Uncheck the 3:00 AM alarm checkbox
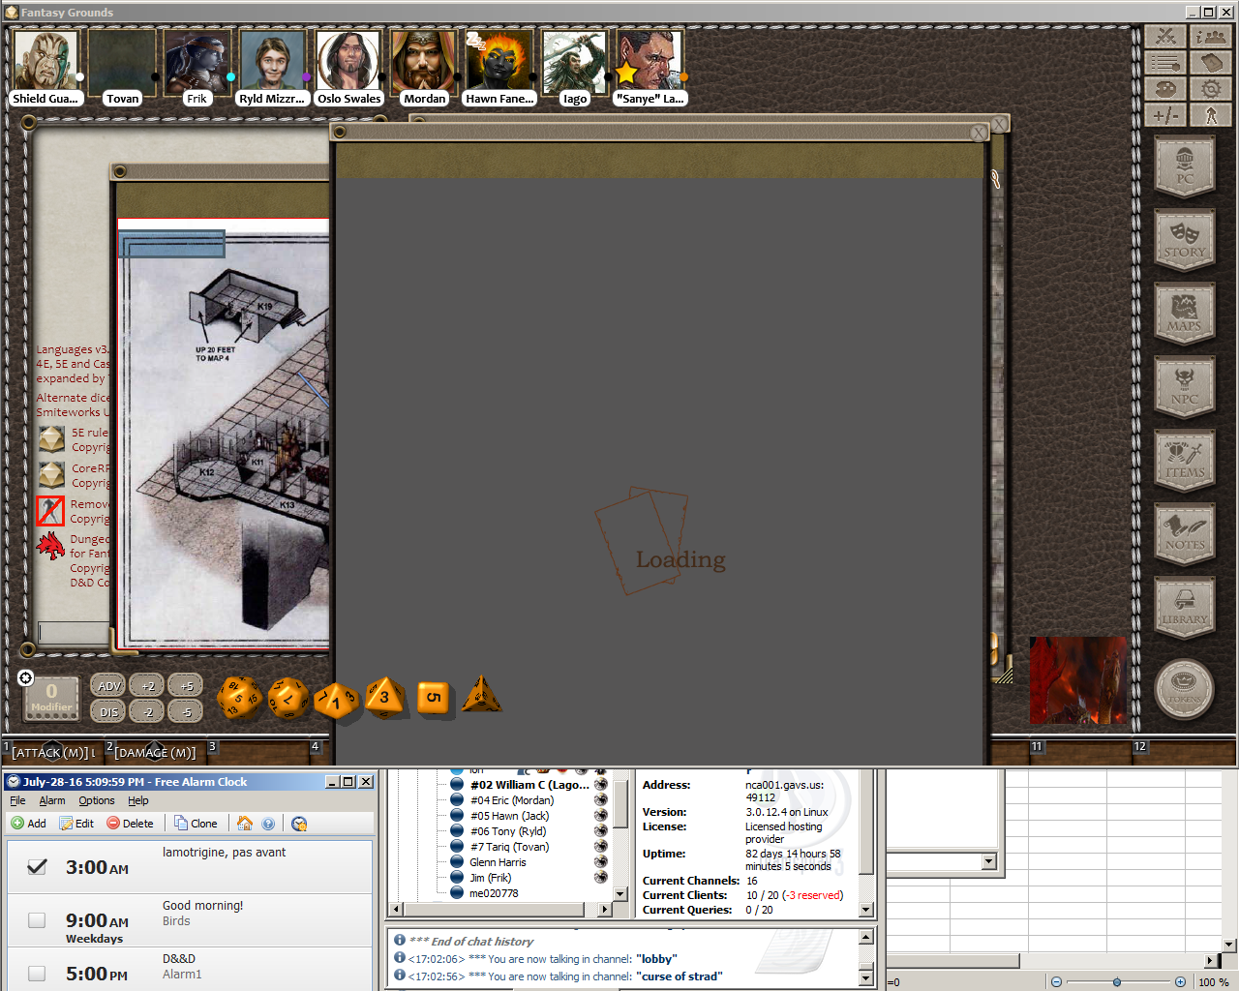Image resolution: width=1239 pixels, height=991 pixels. [37, 867]
